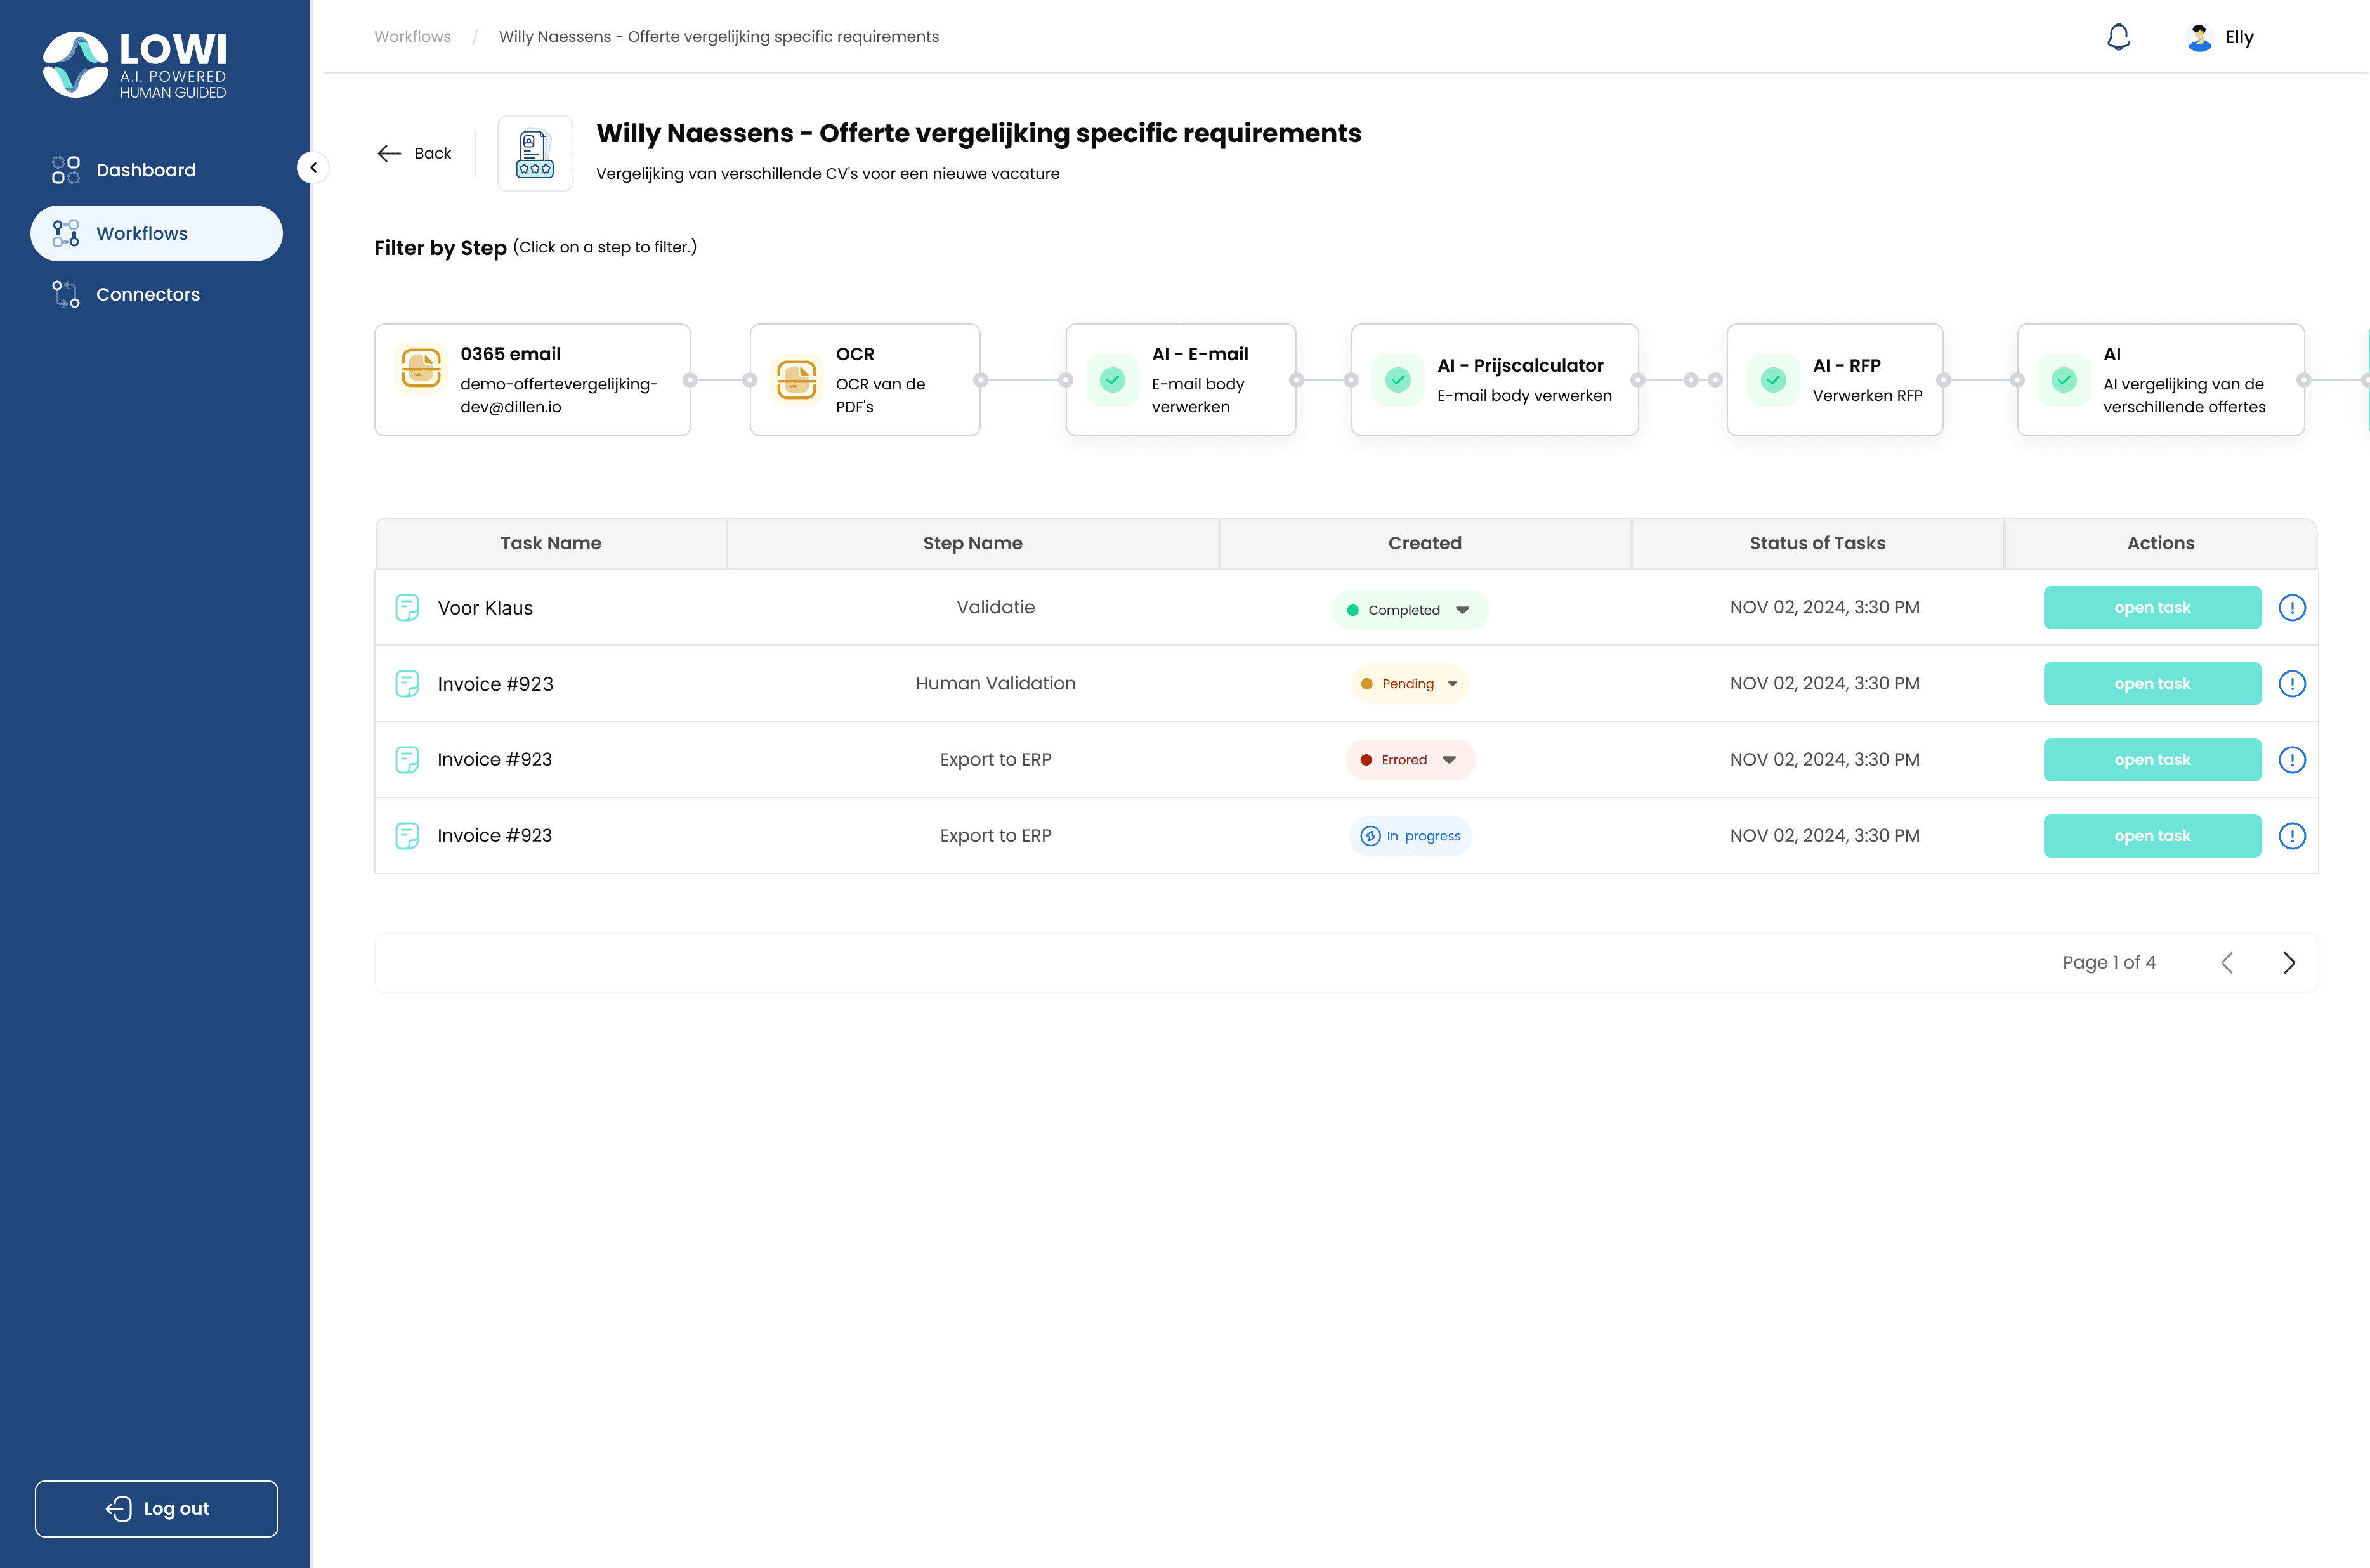Screen dimensions: 2370x1568
Task: Open Elly's user profile avatar
Action: 2199,37
